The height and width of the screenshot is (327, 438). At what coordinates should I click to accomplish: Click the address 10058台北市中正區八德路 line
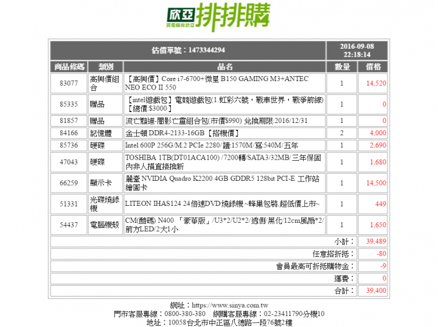pos(219,323)
